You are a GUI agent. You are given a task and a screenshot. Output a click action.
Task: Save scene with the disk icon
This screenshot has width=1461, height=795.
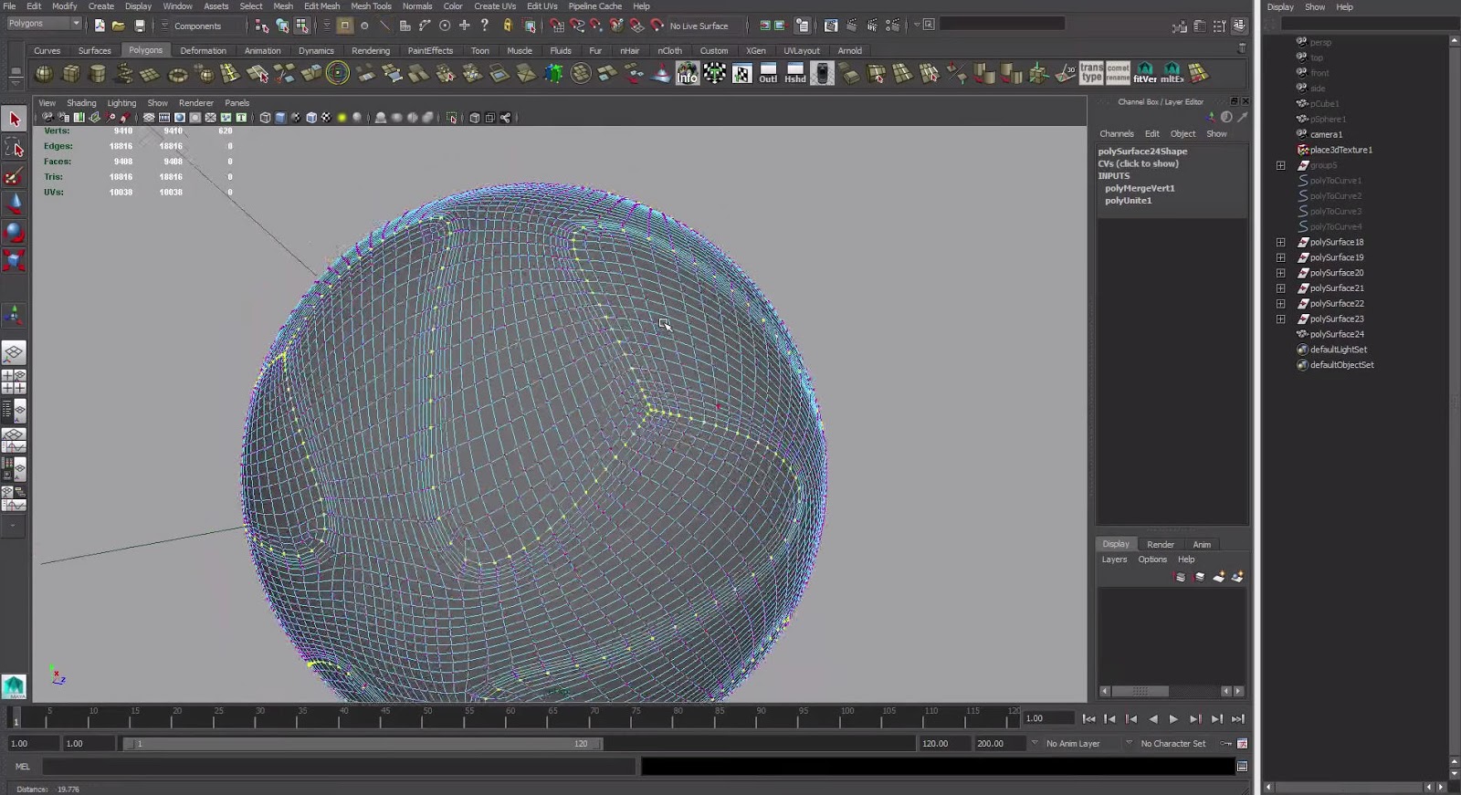pyautogui.click(x=140, y=26)
